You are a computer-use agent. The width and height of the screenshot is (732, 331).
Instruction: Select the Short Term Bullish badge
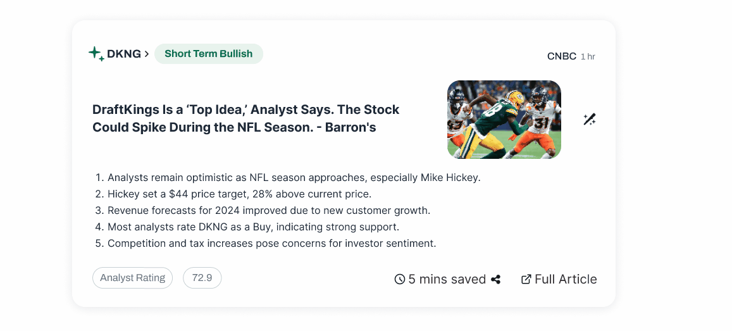(209, 54)
